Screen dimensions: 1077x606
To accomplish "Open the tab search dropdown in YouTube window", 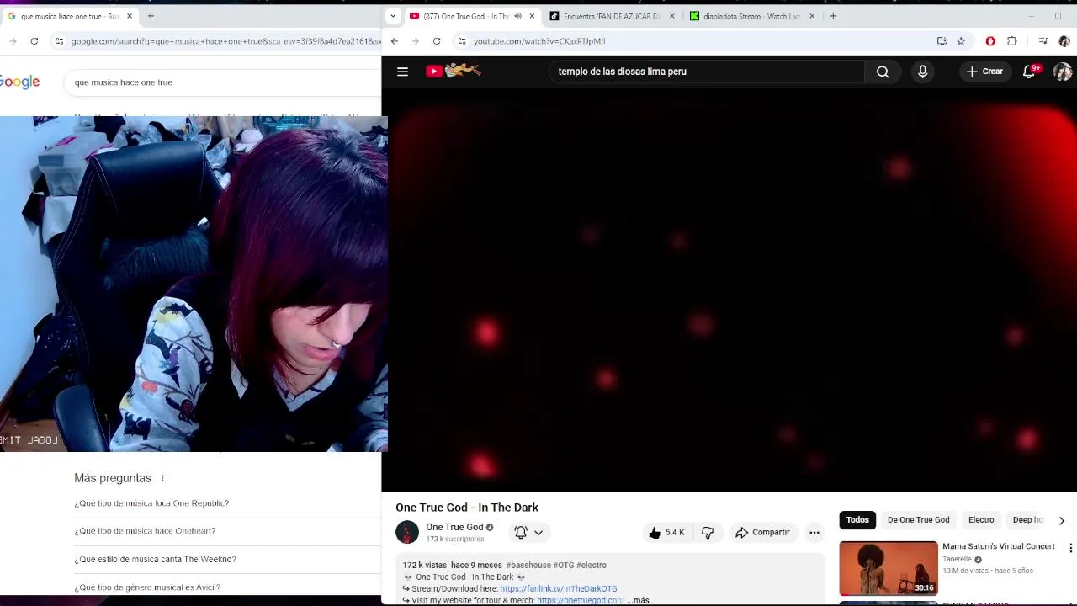I will 394,16.
